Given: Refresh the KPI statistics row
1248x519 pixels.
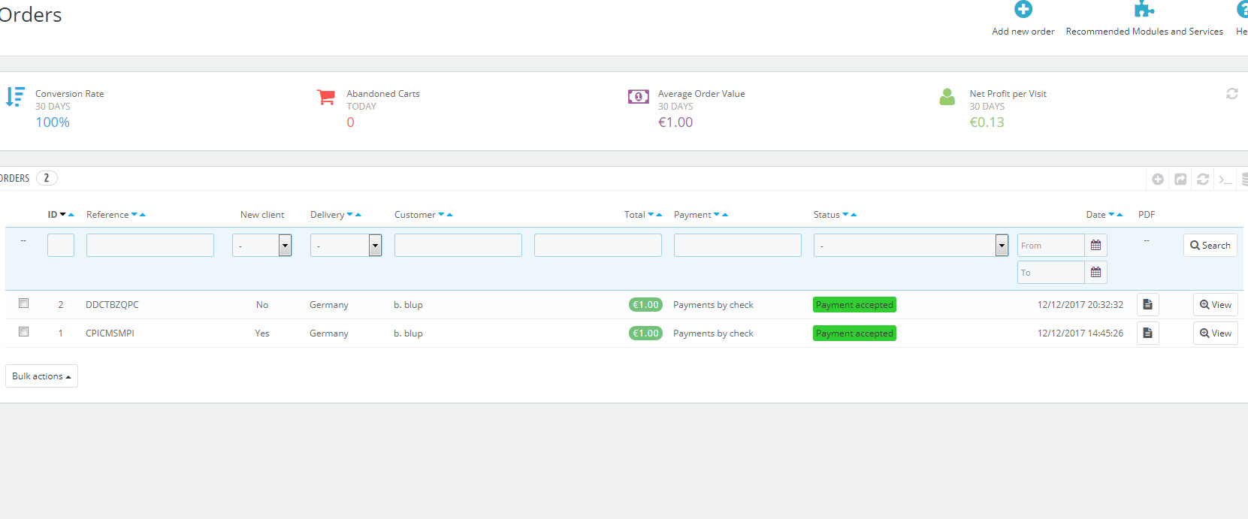Looking at the screenshot, I should point(1231,94).
